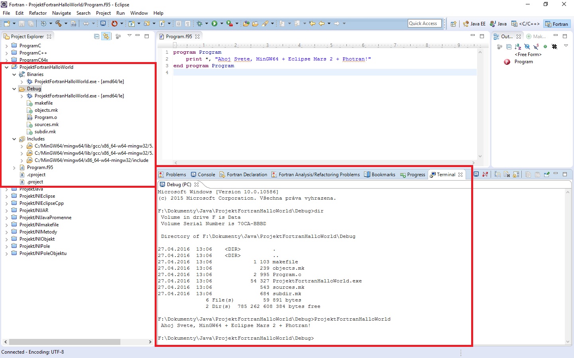Image resolution: width=574 pixels, height=358 pixels.
Task: Open the Refactor menu
Action: point(38,13)
